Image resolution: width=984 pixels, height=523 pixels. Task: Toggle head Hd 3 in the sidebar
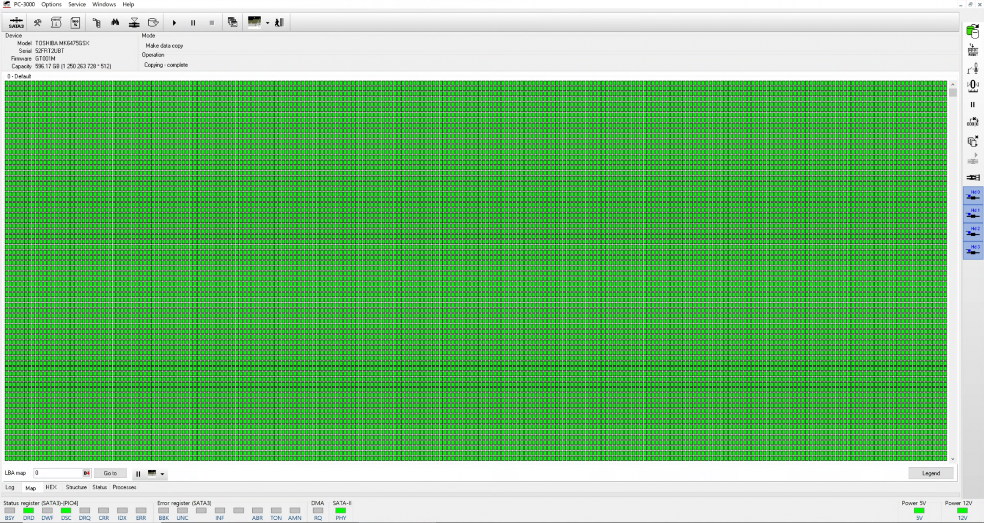coord(973,250)
